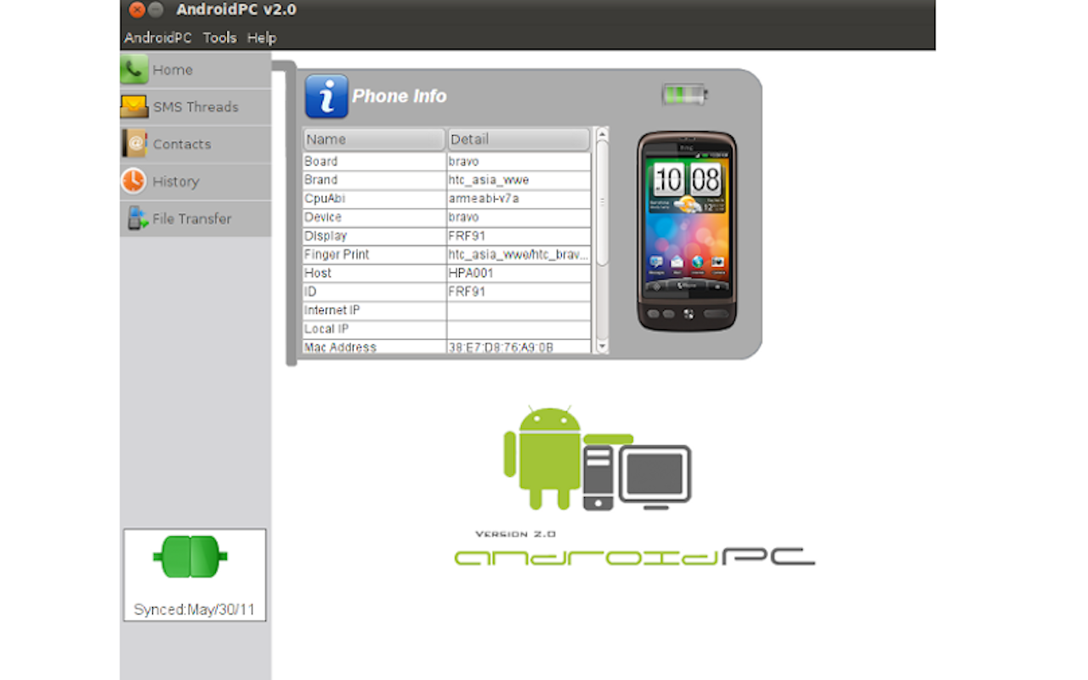
Task: Open the Contacts address book icon
Action: pos(134,144)
